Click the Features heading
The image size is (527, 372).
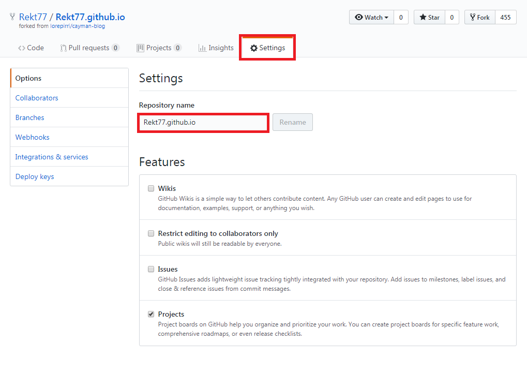tap(162, 162)
